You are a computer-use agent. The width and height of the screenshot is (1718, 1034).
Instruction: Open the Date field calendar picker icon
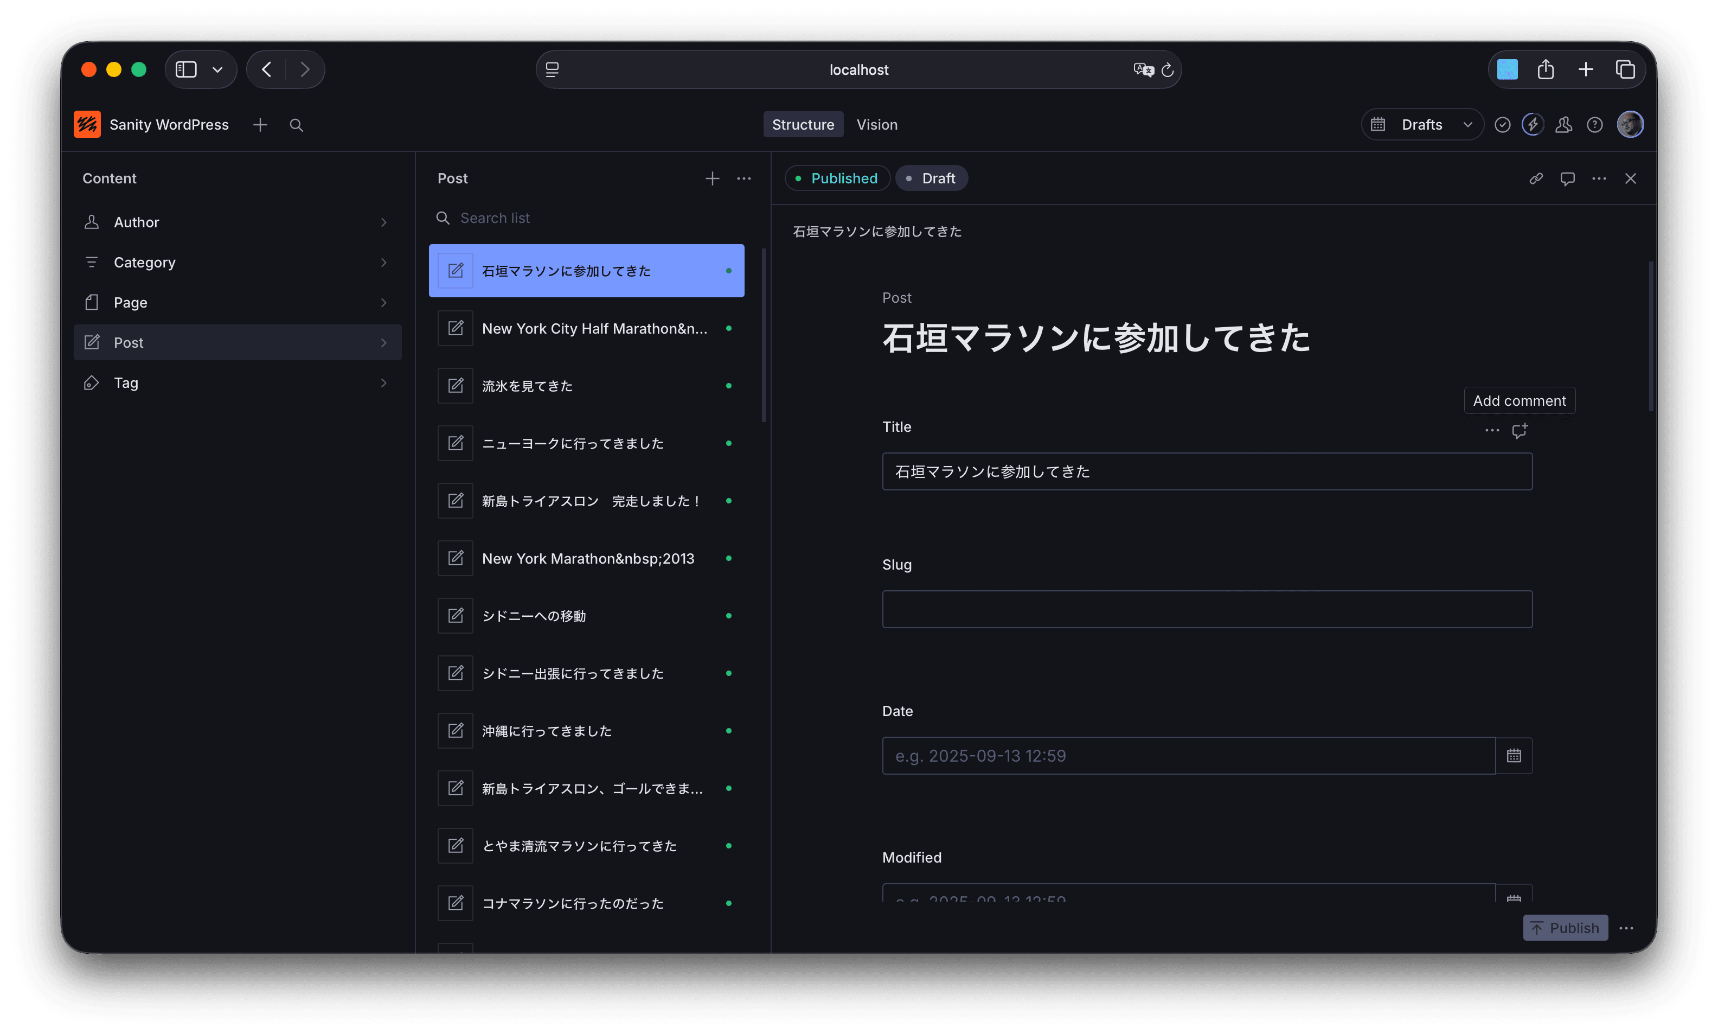coord(1513,756)
